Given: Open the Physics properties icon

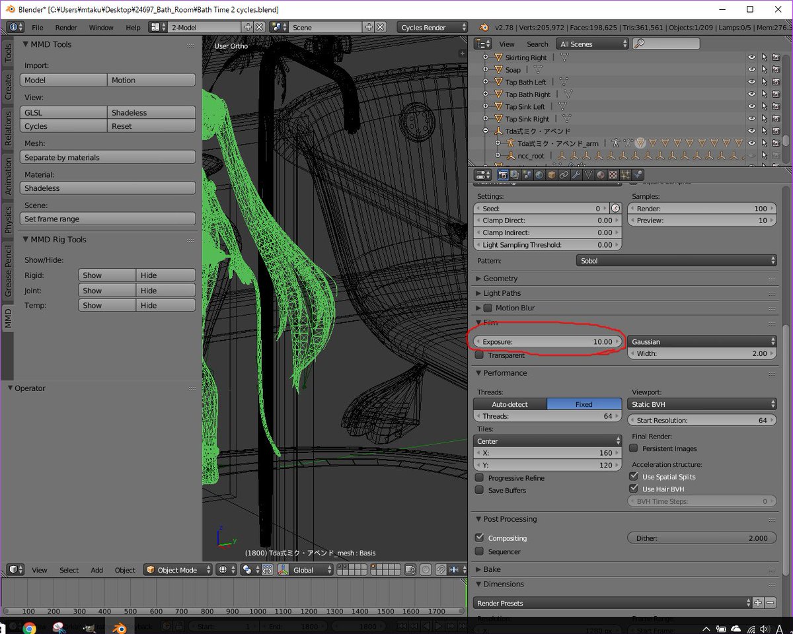Looking at the screenshot, I should pos(638,175).
